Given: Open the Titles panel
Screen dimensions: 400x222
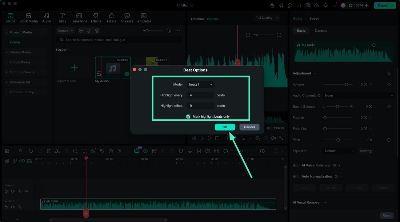Looking at the screenshot, I should (x=62, y=18).
